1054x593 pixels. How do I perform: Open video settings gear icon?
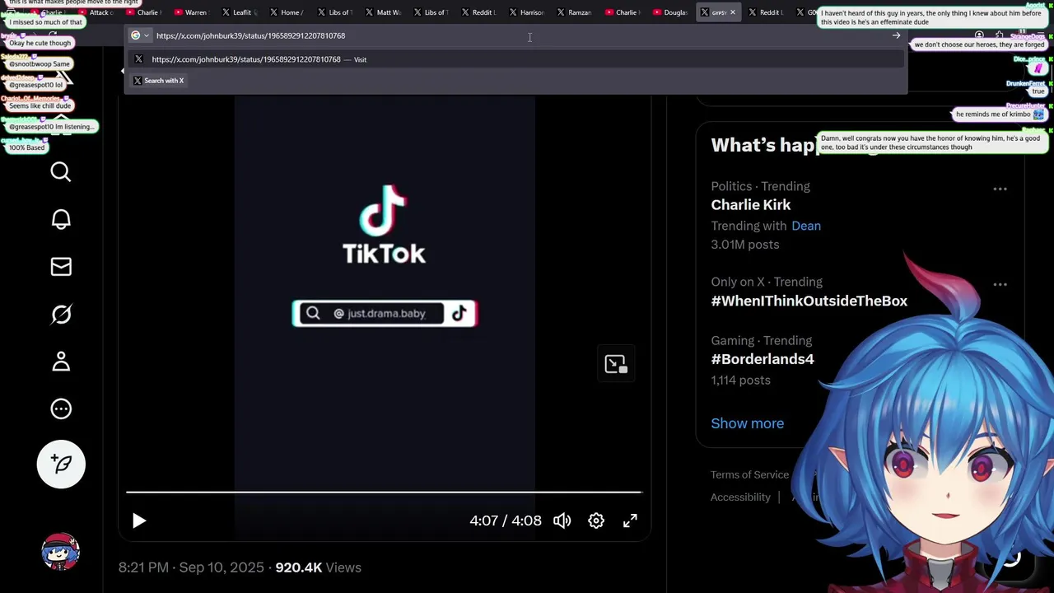[x=596, y=521]
